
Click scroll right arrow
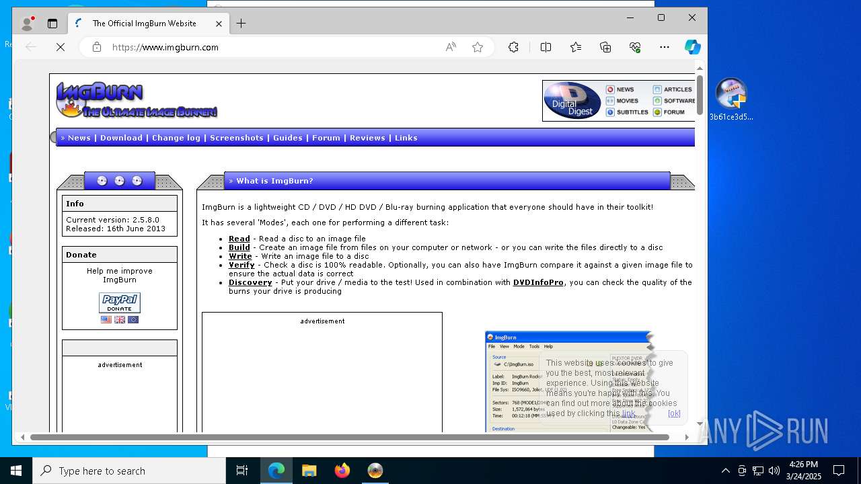pyautogui.click(x=687, y=437)
